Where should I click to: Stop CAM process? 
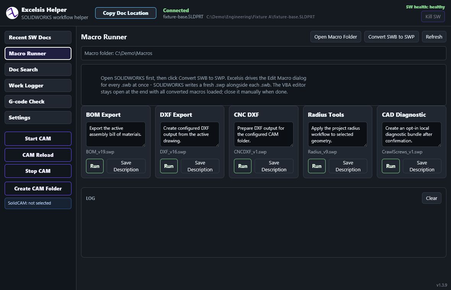[38, 171]
